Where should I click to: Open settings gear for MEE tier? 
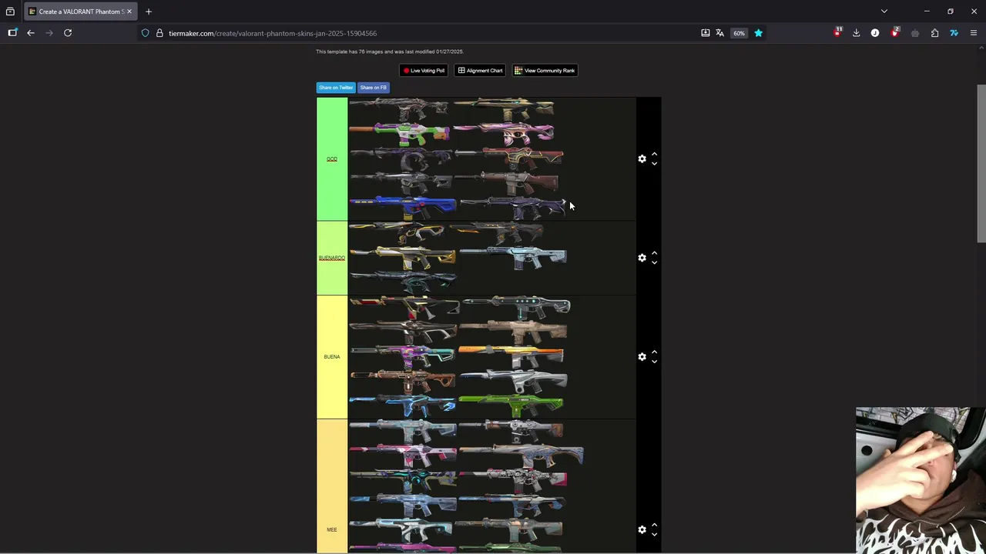(x=642, y=529)
